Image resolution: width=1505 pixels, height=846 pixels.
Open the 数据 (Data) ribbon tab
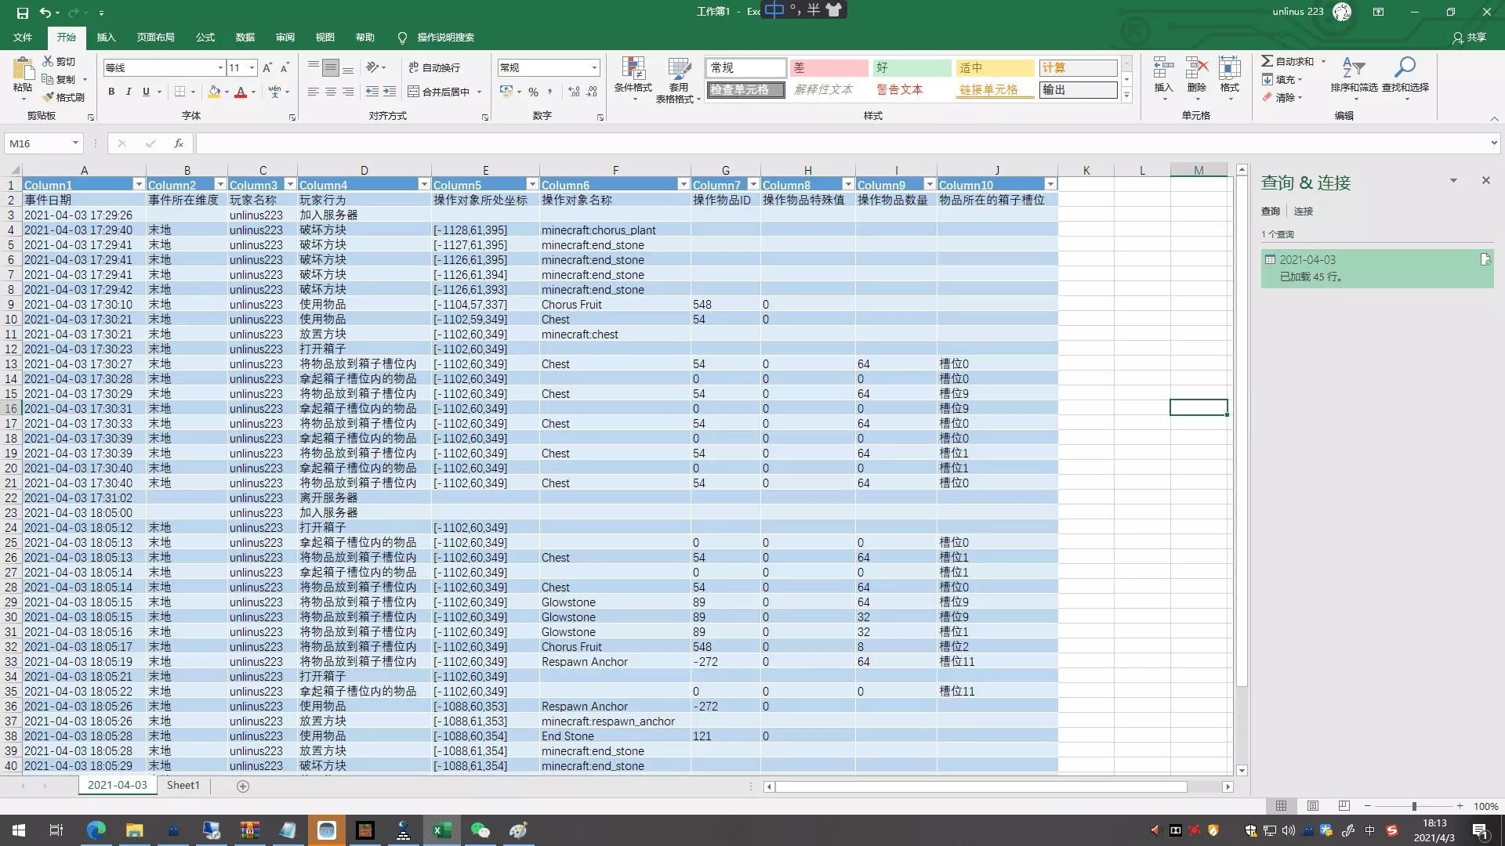(x=245, y=38)
